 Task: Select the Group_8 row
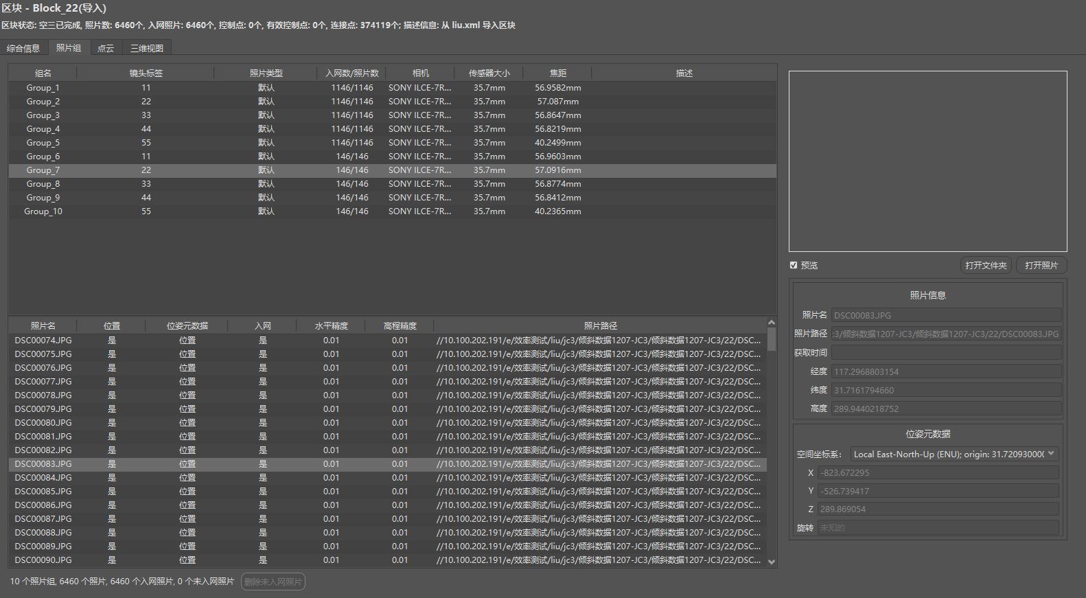click(x=393, y=184)
